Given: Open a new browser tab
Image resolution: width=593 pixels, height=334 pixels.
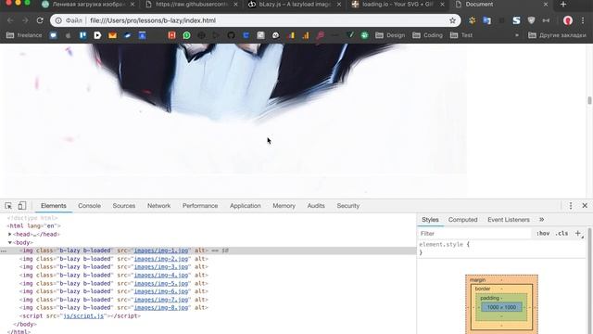Looking at the screenshot, I should pyautogui.click(x=563, y=4).
